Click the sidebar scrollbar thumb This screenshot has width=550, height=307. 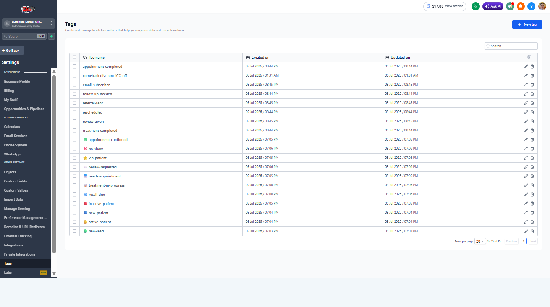(x=54, y=164)
